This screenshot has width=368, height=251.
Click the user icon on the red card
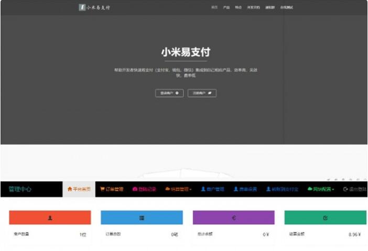50,217
